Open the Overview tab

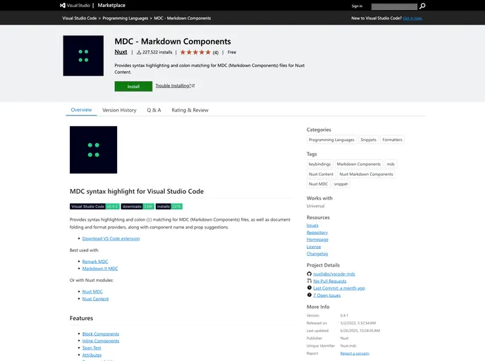(x=81, y=110)
